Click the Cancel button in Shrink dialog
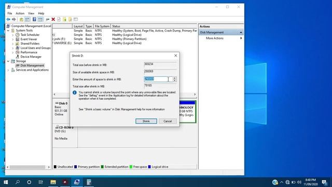This screenshot has height=187, width=332. pyautogui.click(x=168, y=121)
